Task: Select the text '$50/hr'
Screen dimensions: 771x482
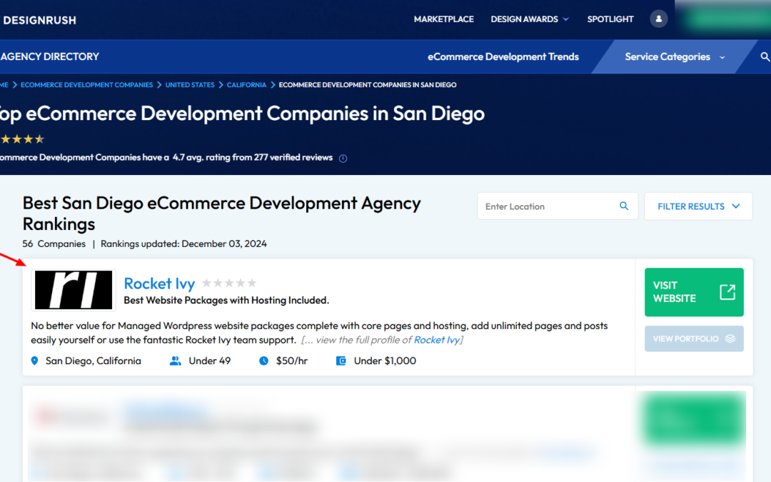Action: pos(291,361)
